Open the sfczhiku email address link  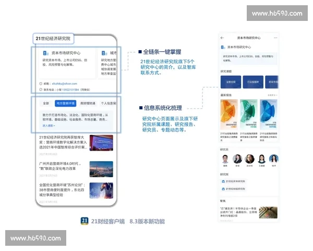coord(64,84)
